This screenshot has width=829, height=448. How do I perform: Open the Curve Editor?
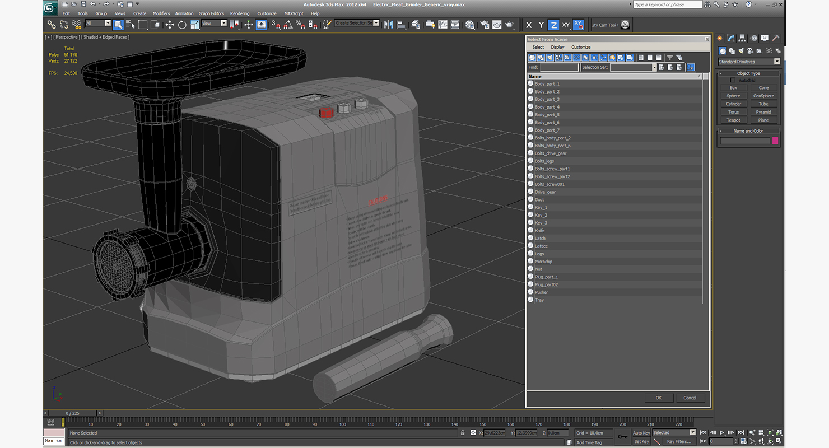pyautogui.click(x=443, y=24)
